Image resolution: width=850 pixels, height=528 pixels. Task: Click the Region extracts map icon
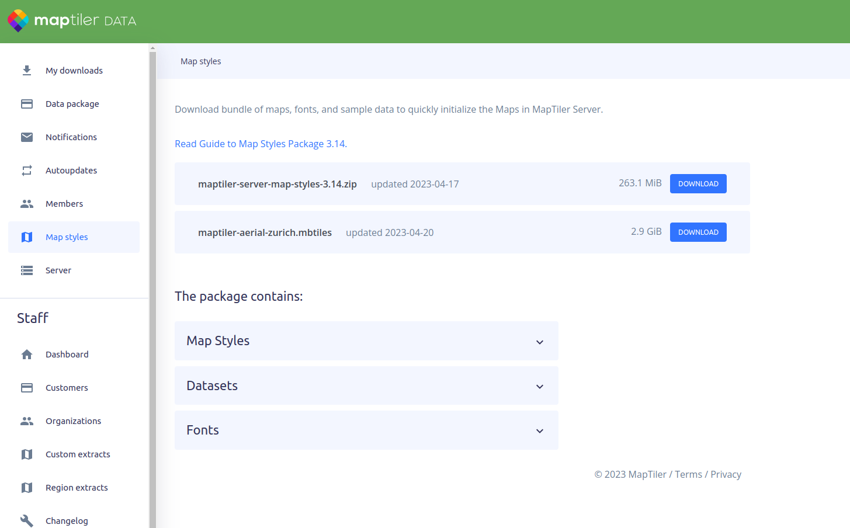pos(27,488)
